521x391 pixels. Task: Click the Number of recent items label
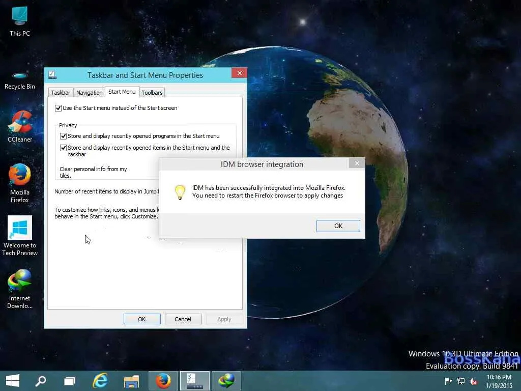tap(107, 191)
